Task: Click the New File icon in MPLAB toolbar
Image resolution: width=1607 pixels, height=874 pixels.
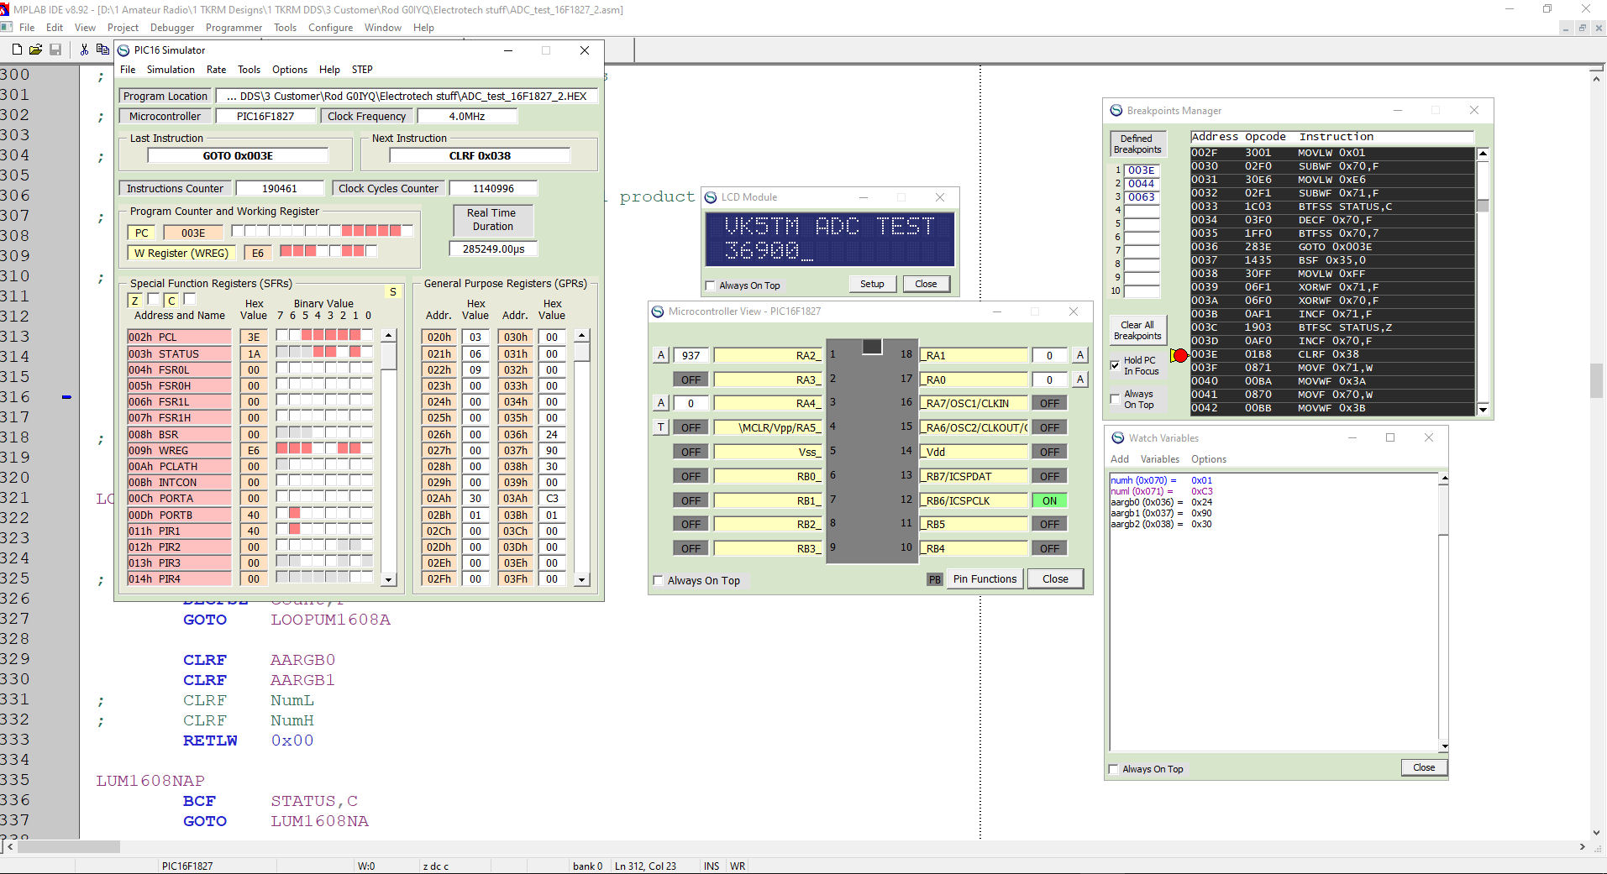Action: 17,50
